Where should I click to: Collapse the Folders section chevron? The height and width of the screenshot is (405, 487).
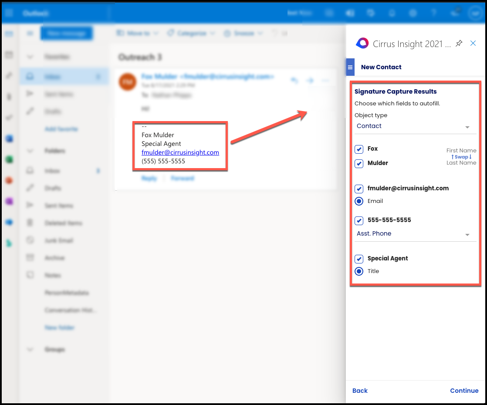click(30, 151)
